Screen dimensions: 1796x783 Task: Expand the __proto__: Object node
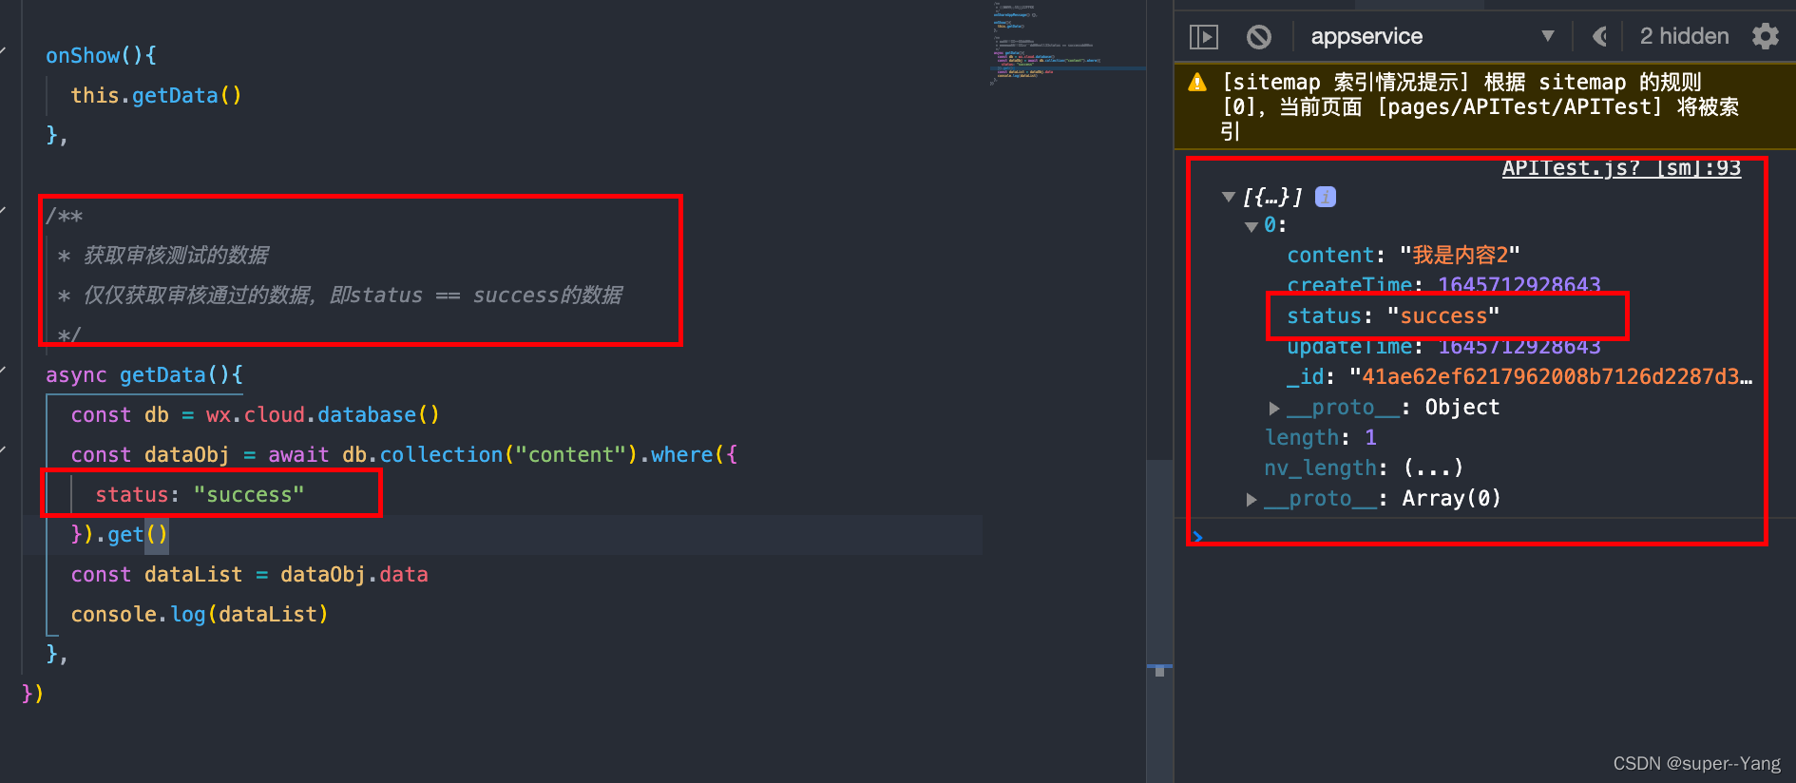(1274, 408)
